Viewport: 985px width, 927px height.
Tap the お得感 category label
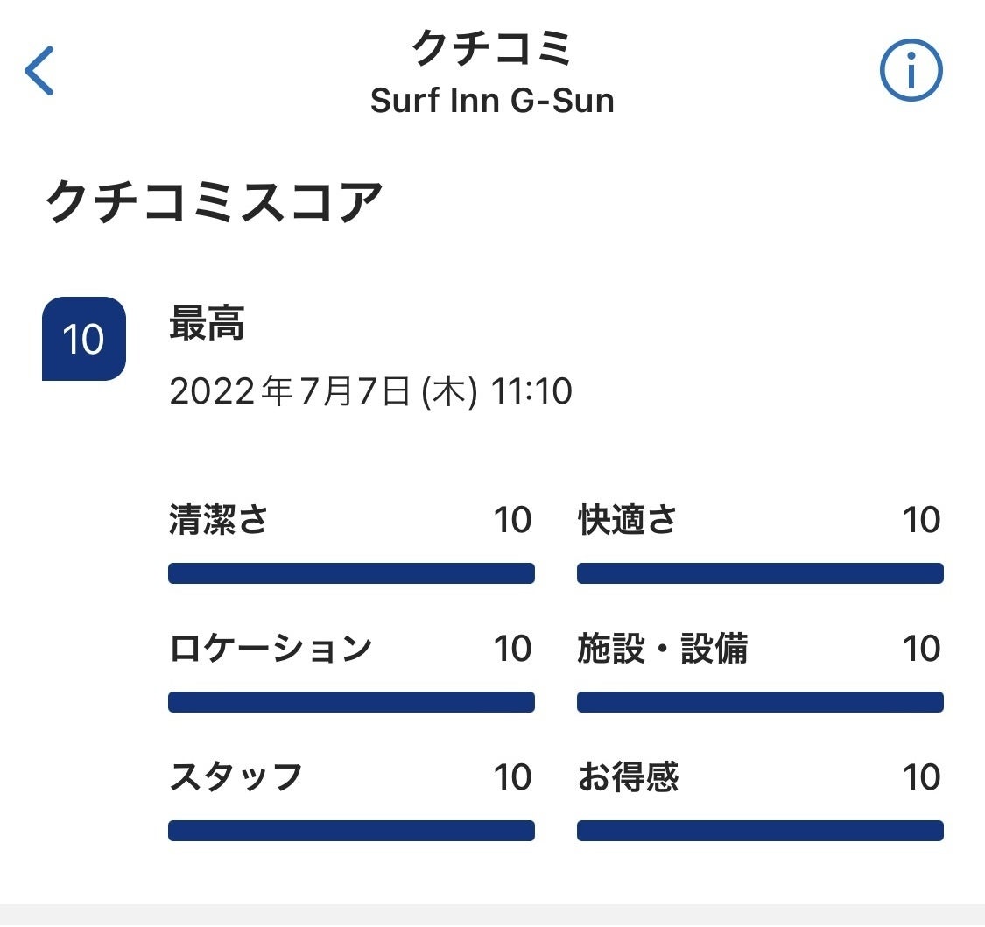click(x=628, y=777)
